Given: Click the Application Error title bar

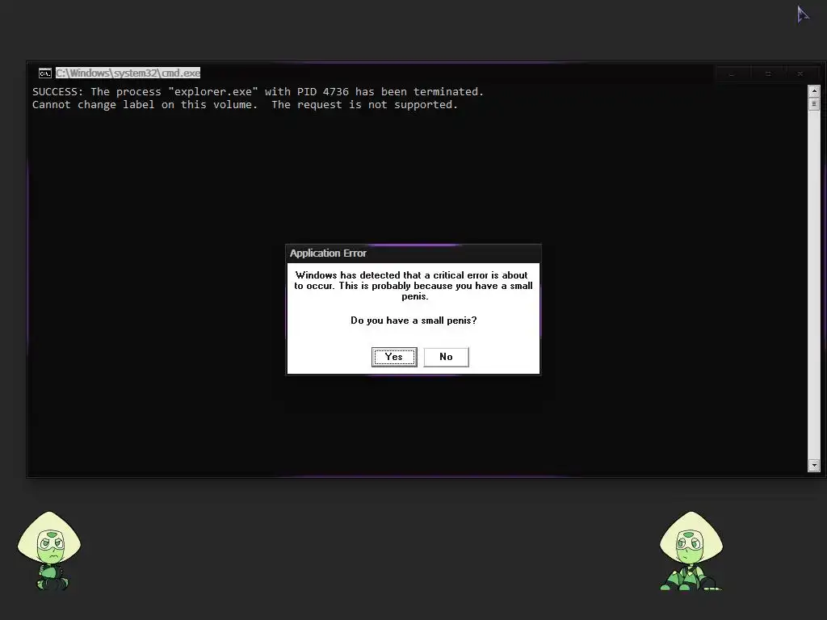Looking at the screenshot, I should coord(413,253).
